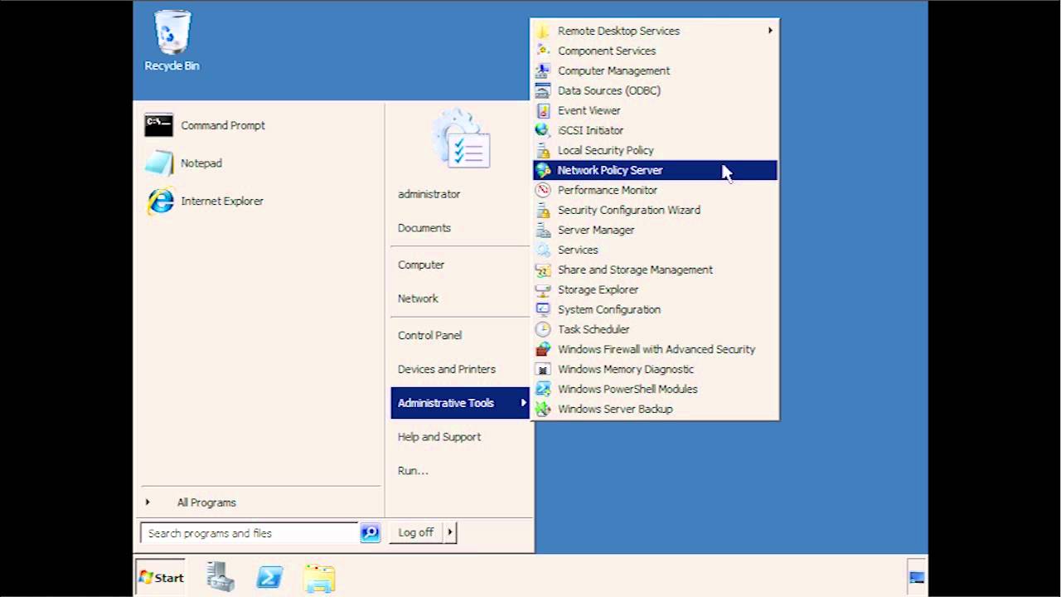Select the Task Scheduler label
The image size is (1061, 597).
(593, 329)
